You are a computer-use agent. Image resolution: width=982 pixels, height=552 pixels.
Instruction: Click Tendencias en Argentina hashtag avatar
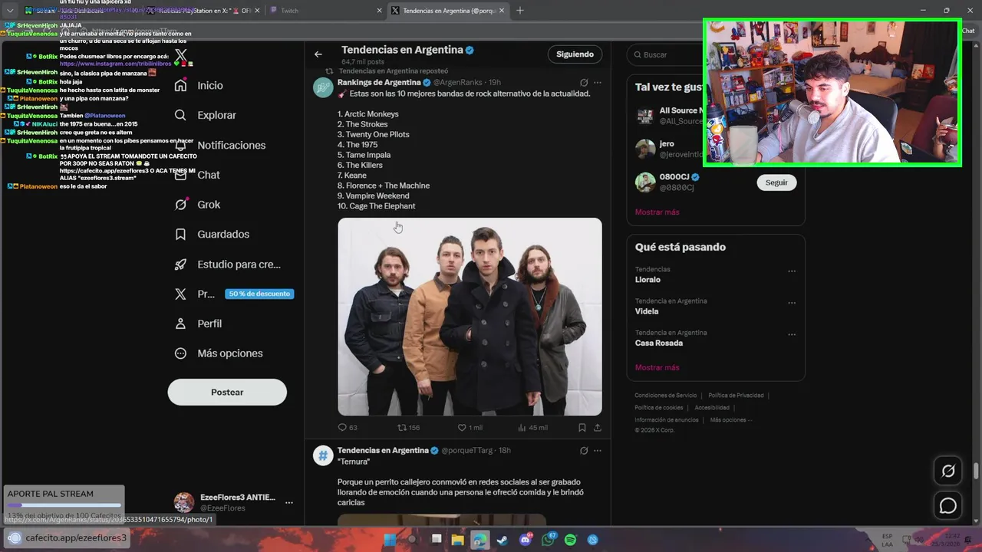pyautogui.click(x=323, y=455)
